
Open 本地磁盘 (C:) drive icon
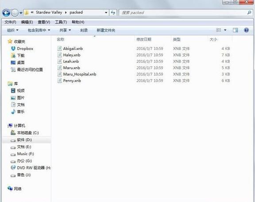[13, 133]
